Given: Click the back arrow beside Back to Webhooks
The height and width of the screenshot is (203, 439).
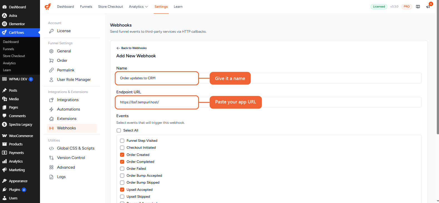Looking at the screenshot, I should pos(118,48).
